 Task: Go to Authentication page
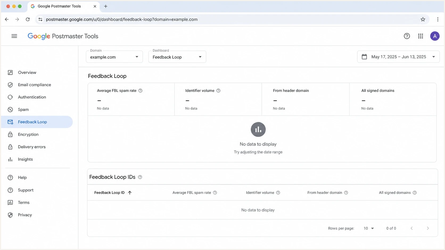click(x=37, y=97)
